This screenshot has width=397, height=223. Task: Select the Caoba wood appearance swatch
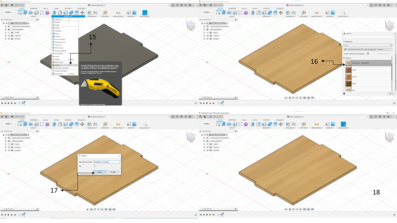point(349,70)
